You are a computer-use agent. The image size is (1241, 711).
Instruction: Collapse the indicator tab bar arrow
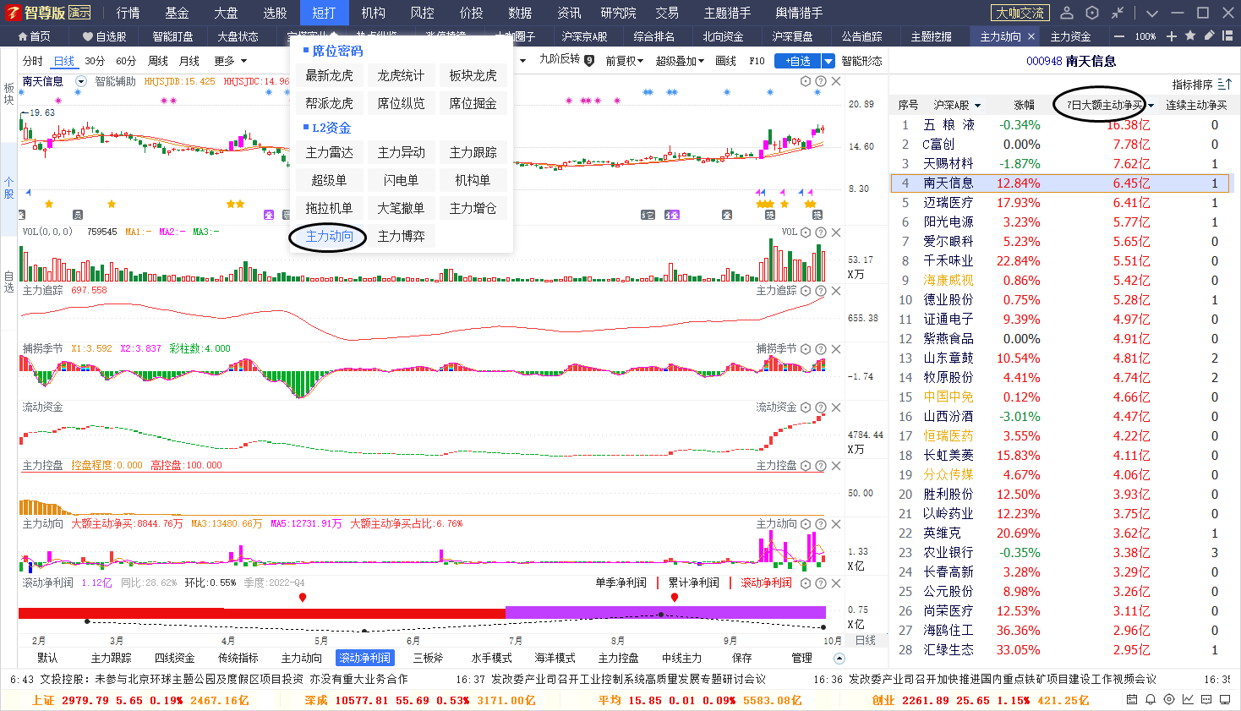pos(839,658)
